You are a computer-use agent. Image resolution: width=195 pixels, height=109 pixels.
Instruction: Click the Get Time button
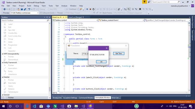pos(118,53)
